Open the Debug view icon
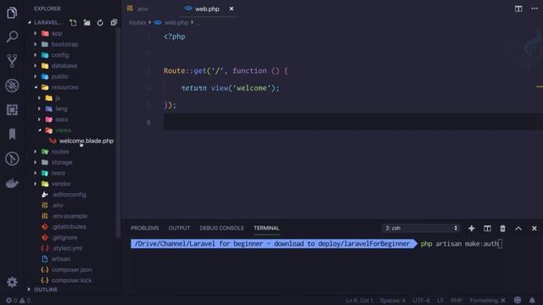543x305 pixels. [12, 86]
